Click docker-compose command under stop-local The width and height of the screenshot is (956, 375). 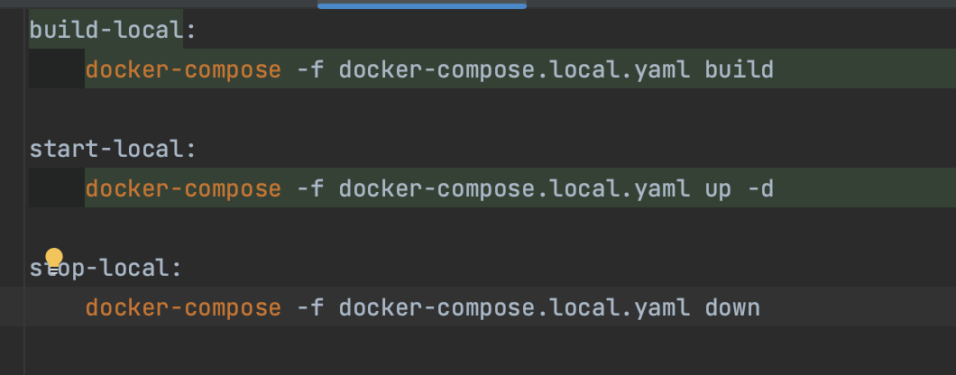pos(183,308)
